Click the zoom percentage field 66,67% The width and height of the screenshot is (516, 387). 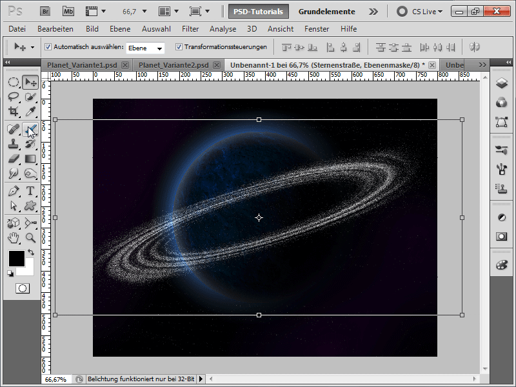tap(56, 379)
